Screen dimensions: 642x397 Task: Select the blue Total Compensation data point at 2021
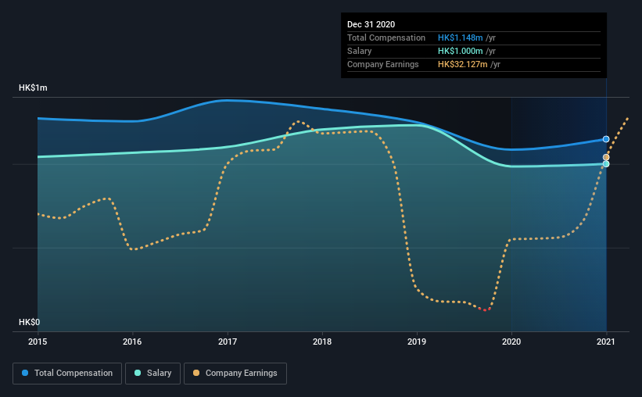(606, 139)
